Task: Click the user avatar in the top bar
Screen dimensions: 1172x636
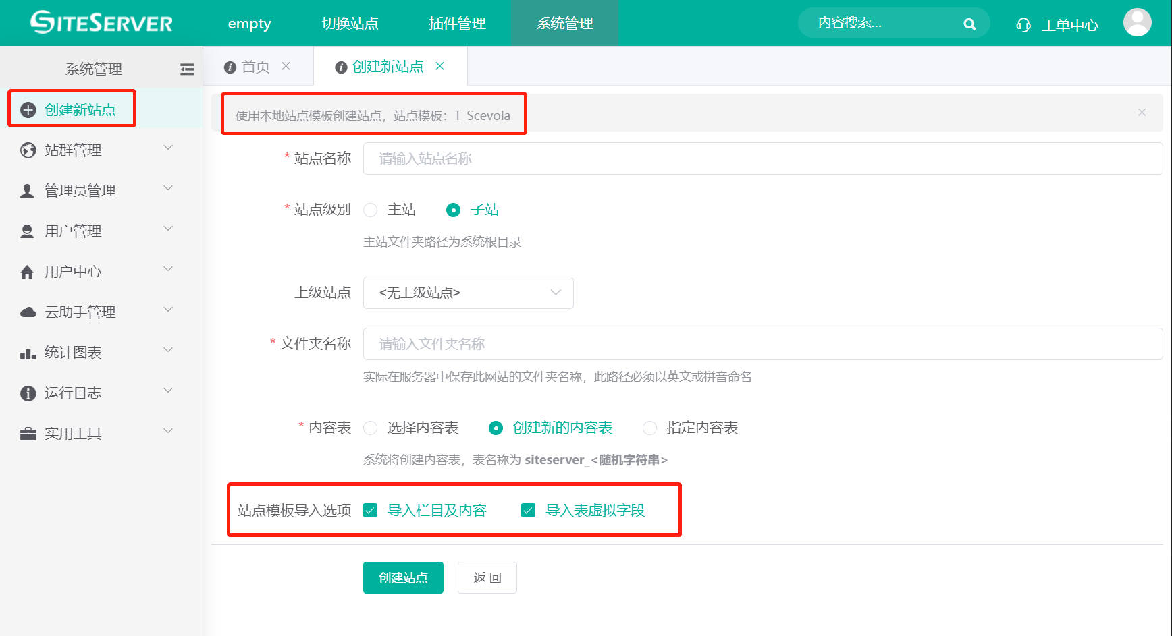Action: (x=1138, y=22)
